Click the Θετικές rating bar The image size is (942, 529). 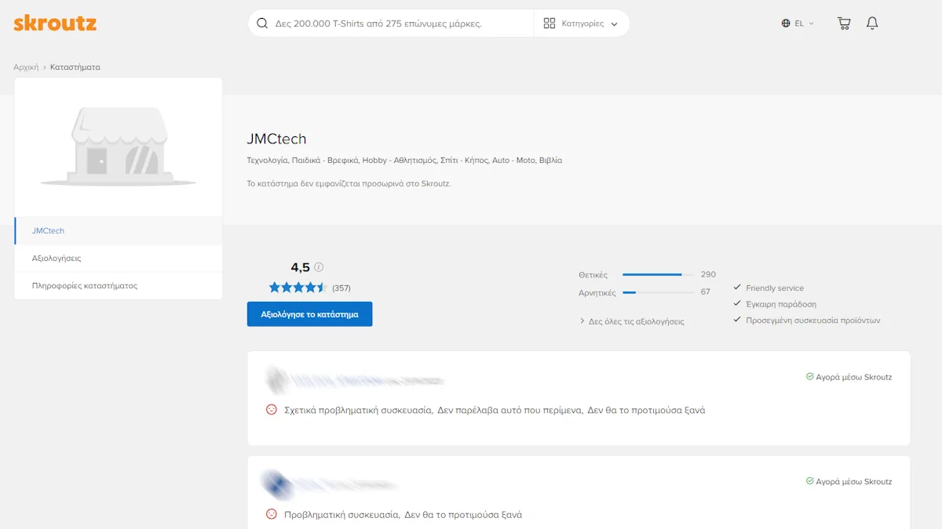tap(658, 274)
